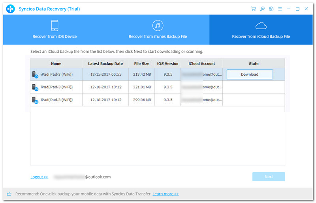Click the 9.3.5 version in the 313.42 MB row

tap(168, 74)
